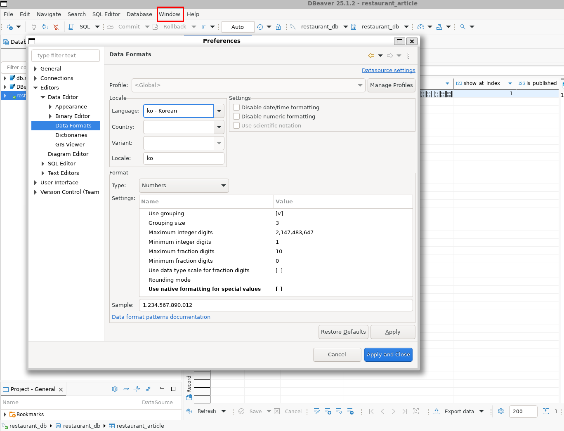
Task: Go to last row navigation icon
Action: pos(405,411)
